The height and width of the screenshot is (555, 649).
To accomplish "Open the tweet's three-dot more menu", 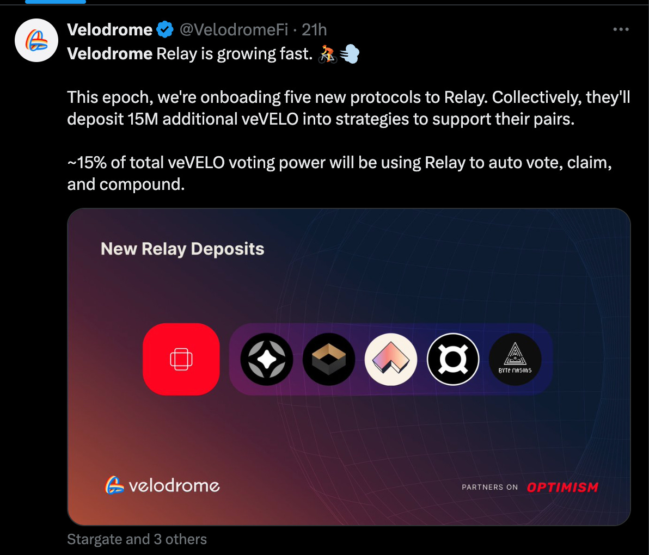I will point(621,29).
